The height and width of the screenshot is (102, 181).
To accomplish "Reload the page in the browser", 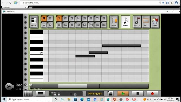I will point(10,3).
